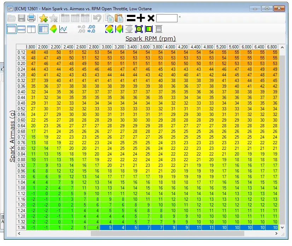Copy selected cells with the copy icon

[109, 18]
